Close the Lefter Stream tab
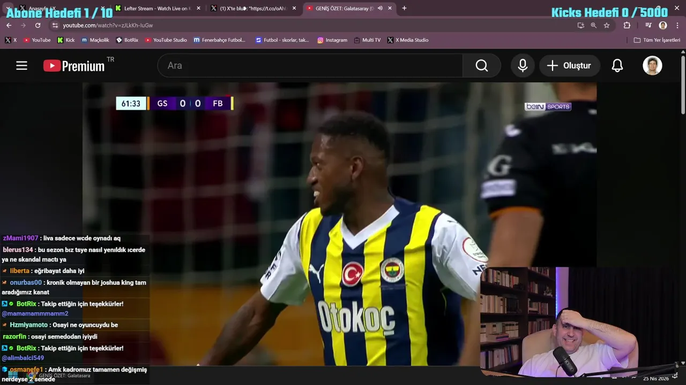 [198, 8]
